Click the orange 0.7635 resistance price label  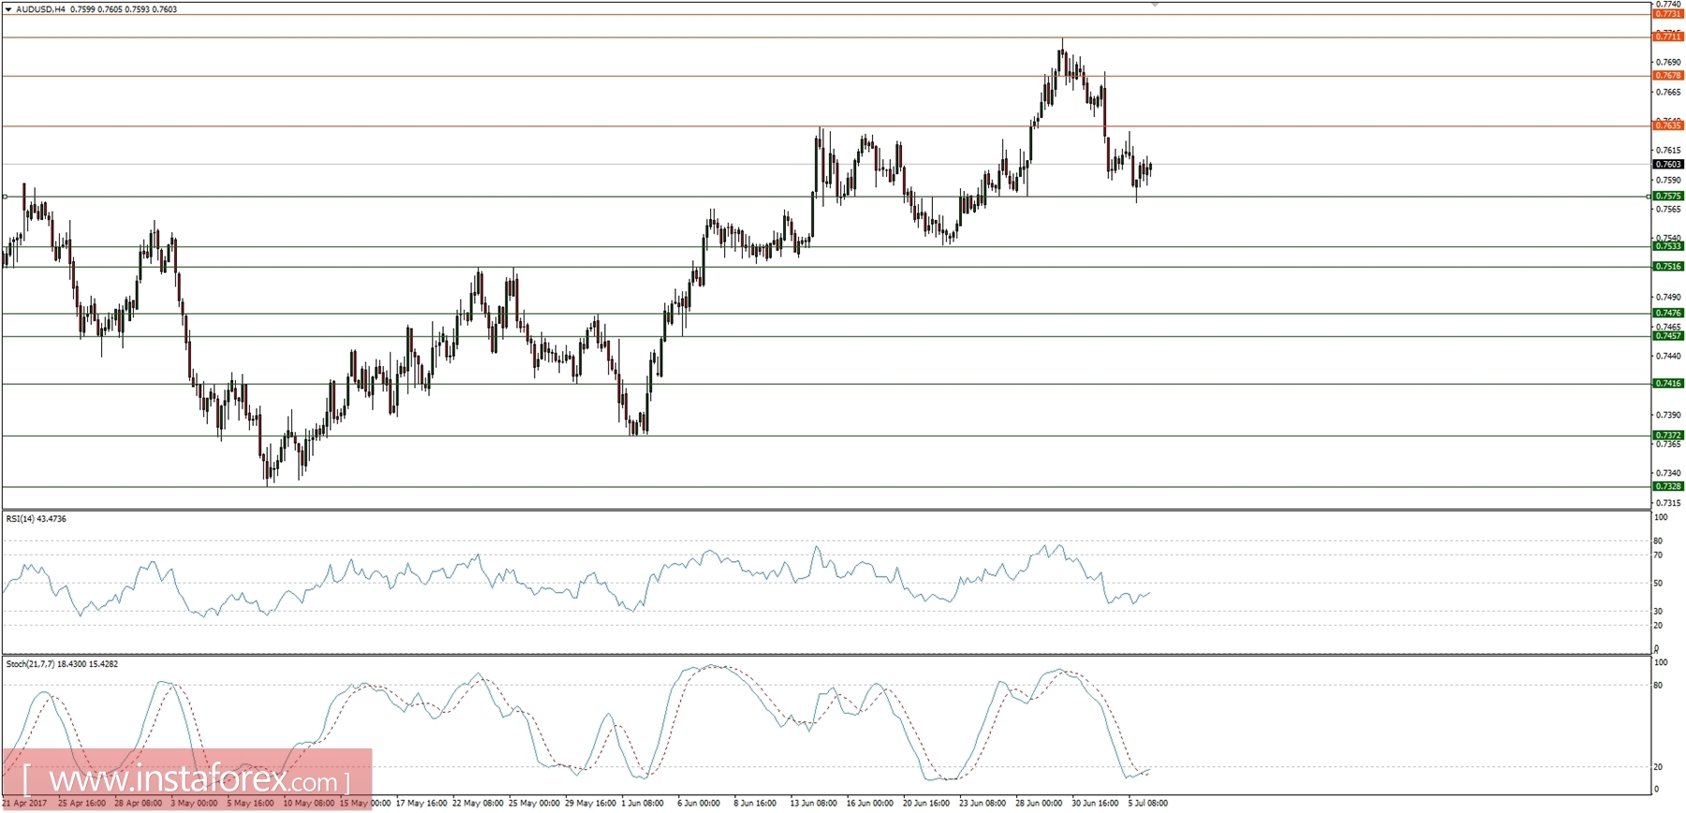click(1668, 126)
